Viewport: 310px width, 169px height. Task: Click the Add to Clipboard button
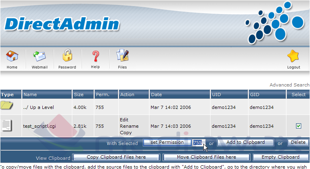[246, 143]
